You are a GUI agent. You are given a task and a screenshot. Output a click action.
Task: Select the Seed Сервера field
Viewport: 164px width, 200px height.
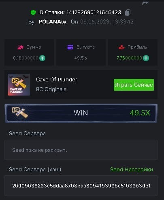tap(81, 150)
